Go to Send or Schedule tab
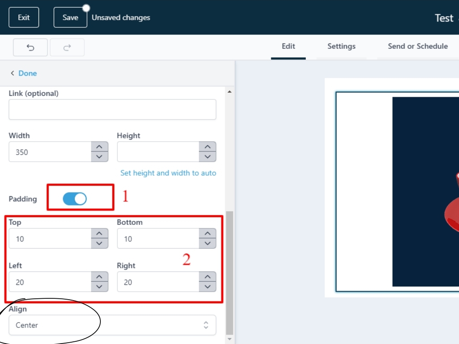This screenshot has height=344, width=459. (418, 46)
